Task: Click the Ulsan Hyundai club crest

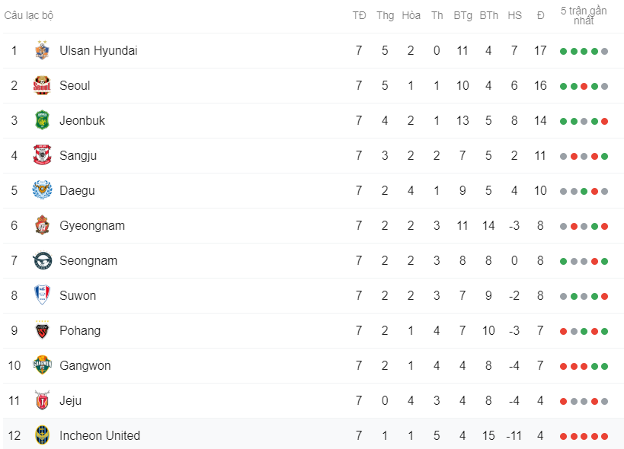Action: click(x=42, y=51)
